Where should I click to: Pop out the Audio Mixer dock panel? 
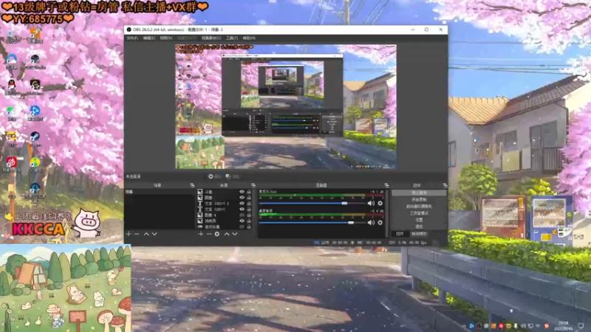tap(386, 186)
